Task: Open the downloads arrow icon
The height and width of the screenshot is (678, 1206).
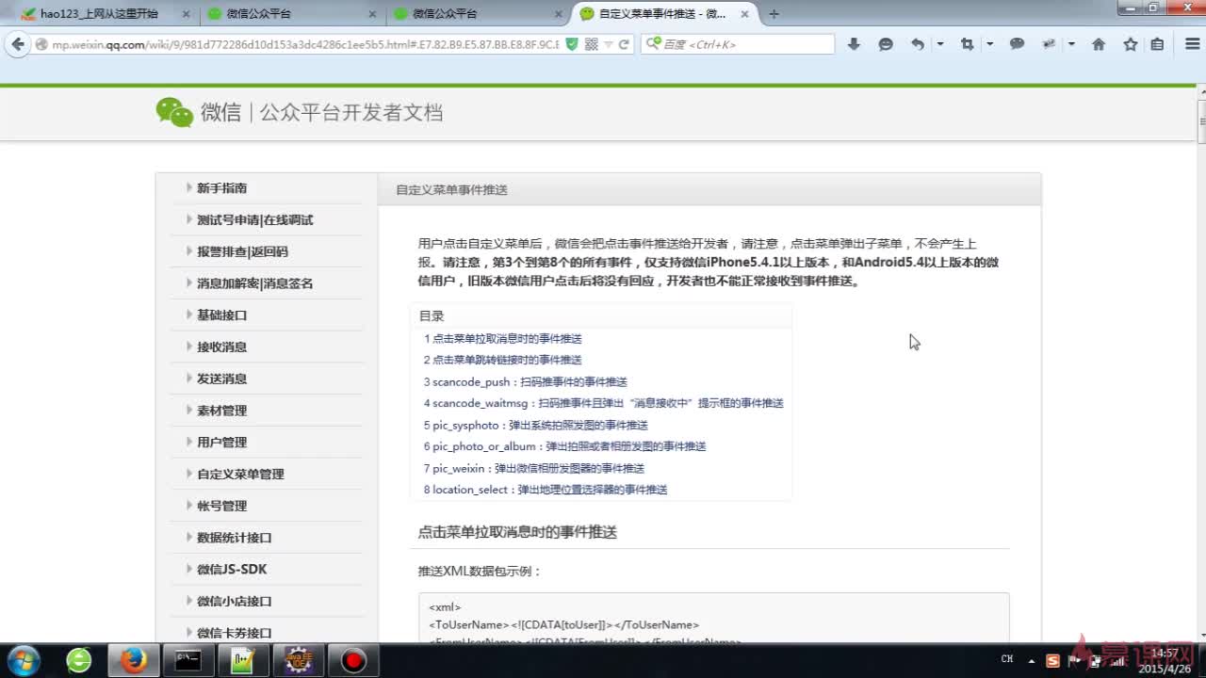Action: tap(854, 44)
